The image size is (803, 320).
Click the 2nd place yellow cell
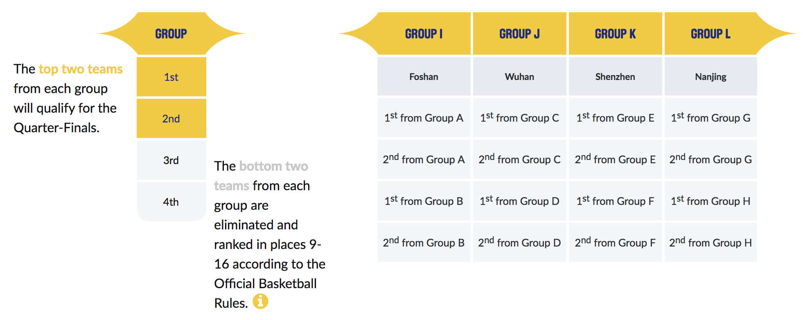click(171, 118)
